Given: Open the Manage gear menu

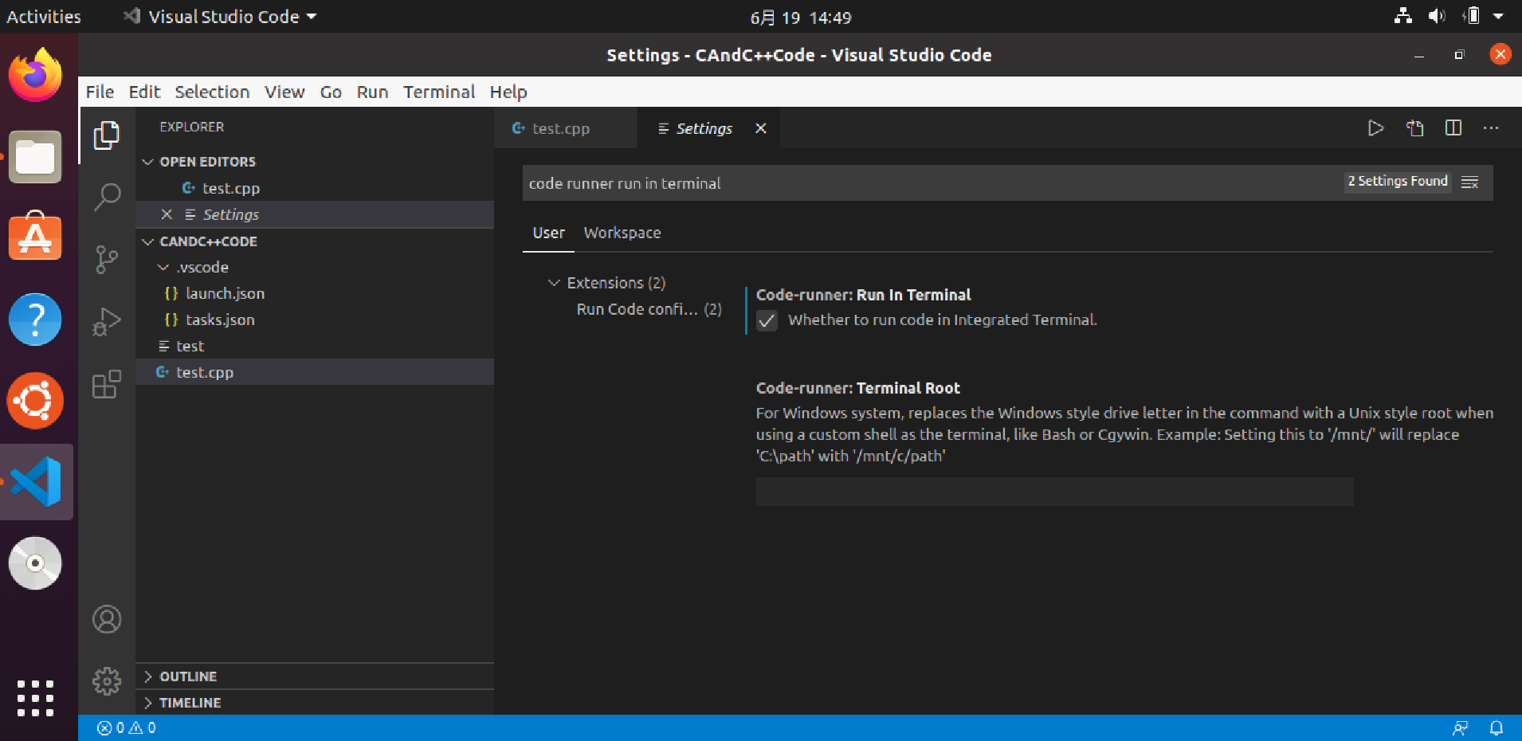Looking at the screenshot, I should [107, 681].
